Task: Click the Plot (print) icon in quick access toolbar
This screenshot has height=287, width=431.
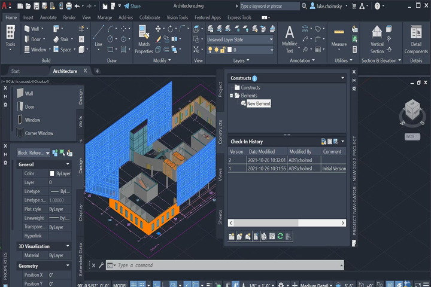Action: click(x=69, y=6)
